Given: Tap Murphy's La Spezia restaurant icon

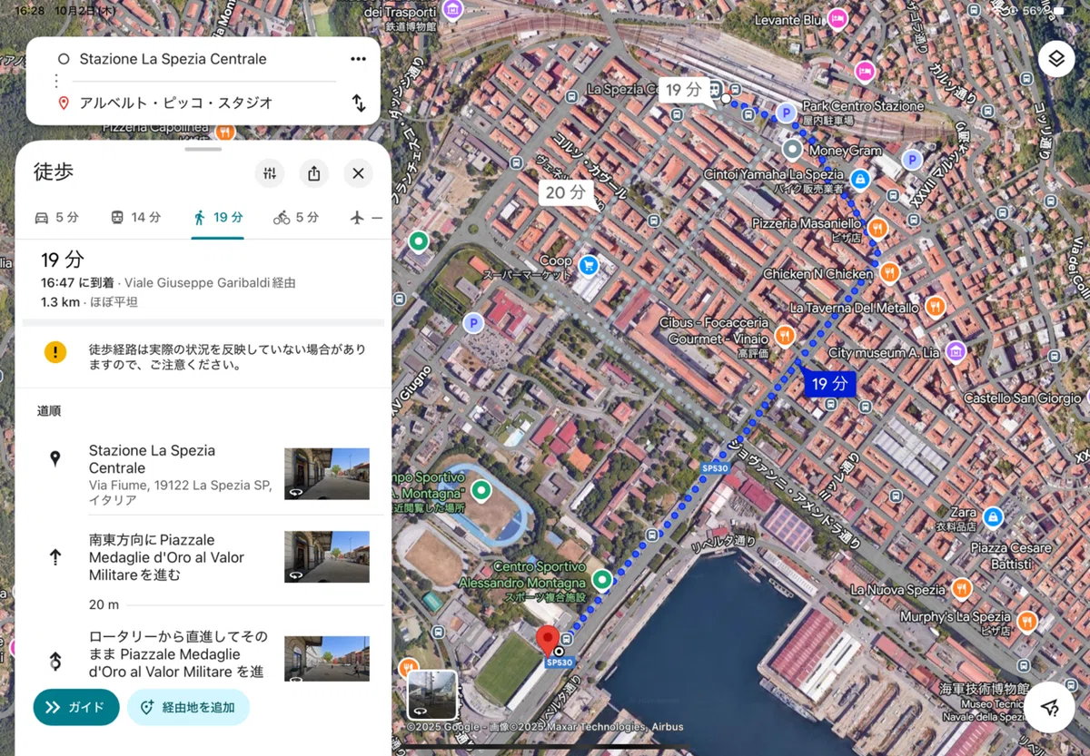Looking at the screenshot, I should point(1027,622).
